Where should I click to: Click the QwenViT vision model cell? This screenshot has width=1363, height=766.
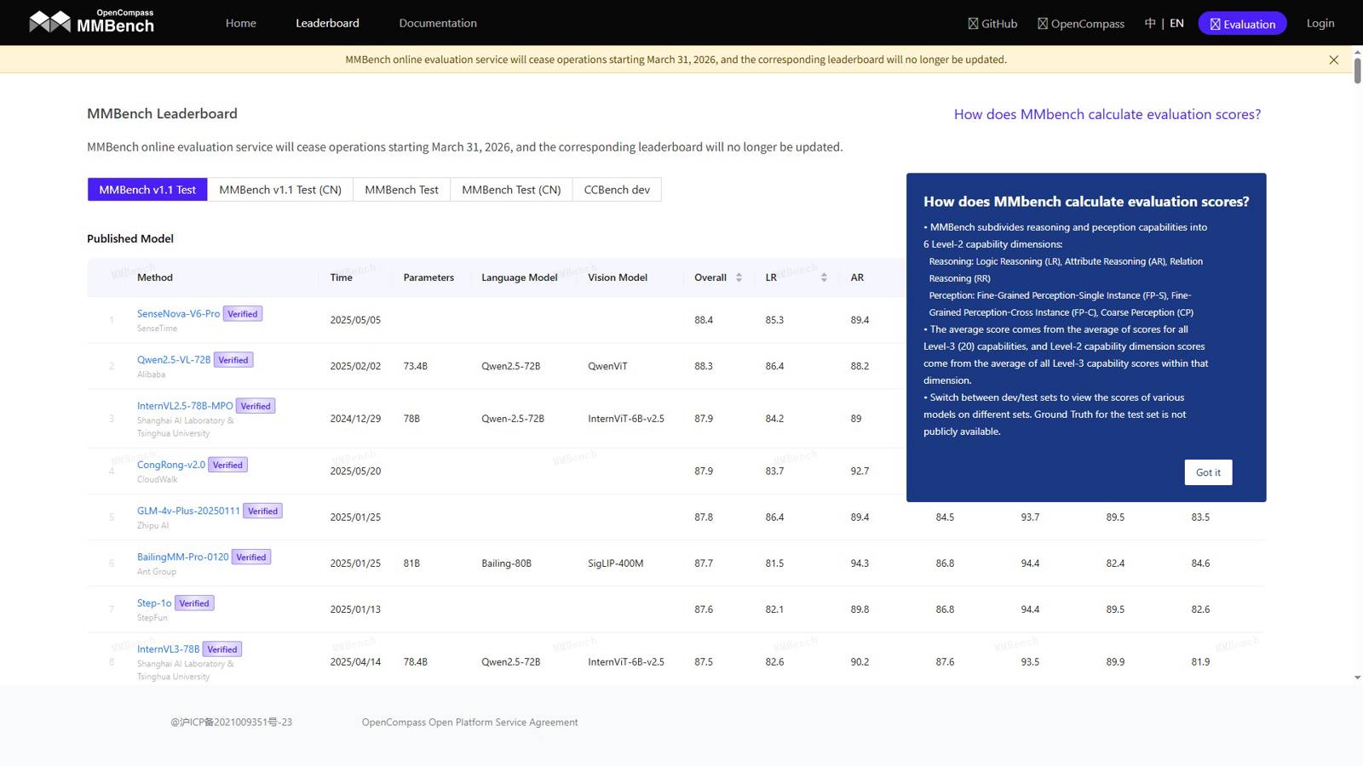click(607, 366)
